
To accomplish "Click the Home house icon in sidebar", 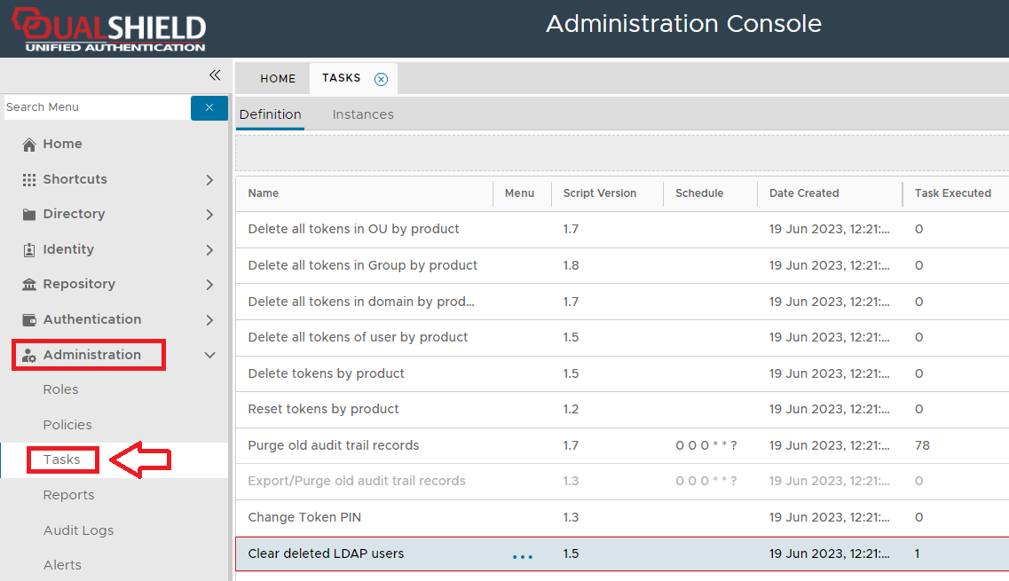I will [29, 145].
